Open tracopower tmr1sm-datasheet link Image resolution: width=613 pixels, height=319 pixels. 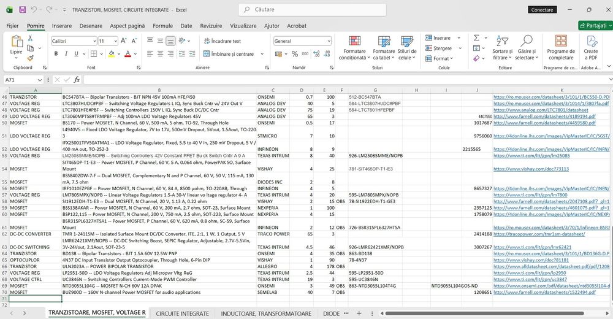point(539,234)
